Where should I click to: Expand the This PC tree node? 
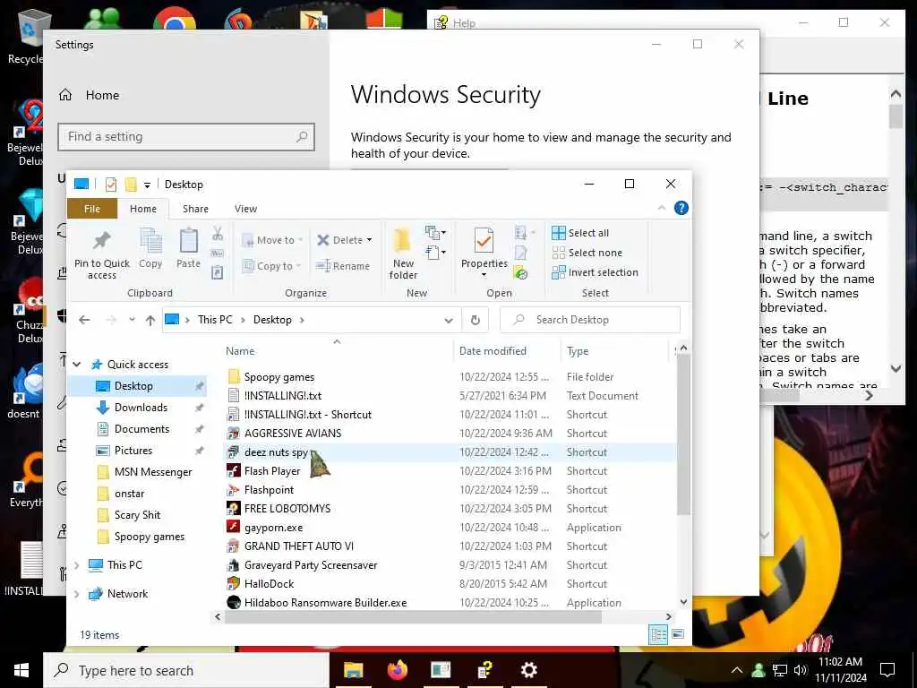click(77, 565)
